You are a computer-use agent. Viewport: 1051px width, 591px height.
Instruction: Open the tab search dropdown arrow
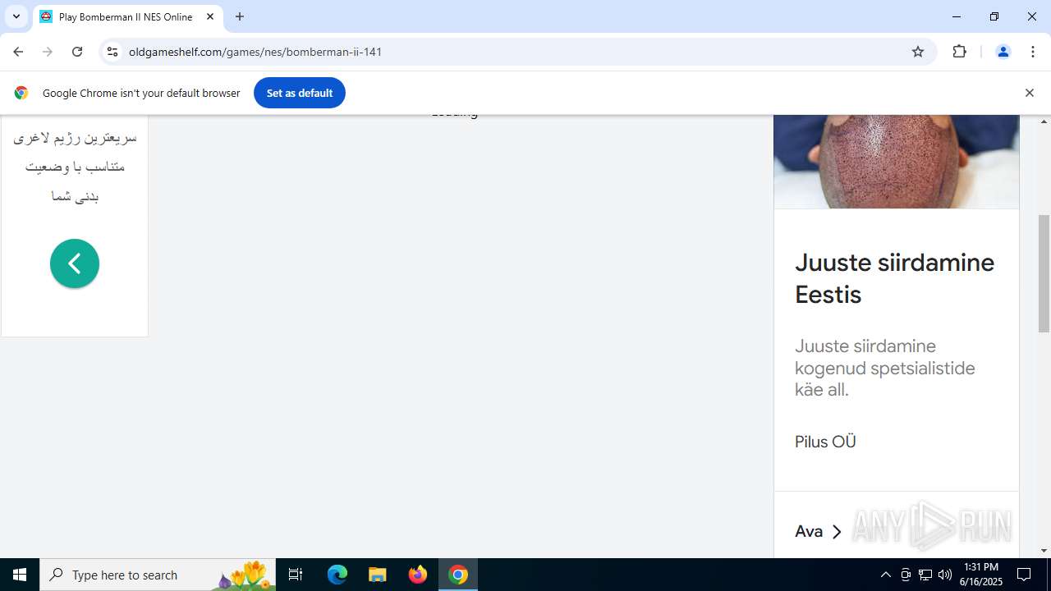16,16
